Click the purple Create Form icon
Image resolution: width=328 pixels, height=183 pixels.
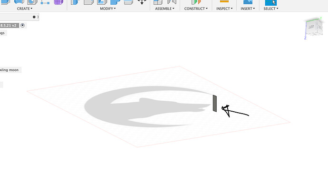point(58,2)
